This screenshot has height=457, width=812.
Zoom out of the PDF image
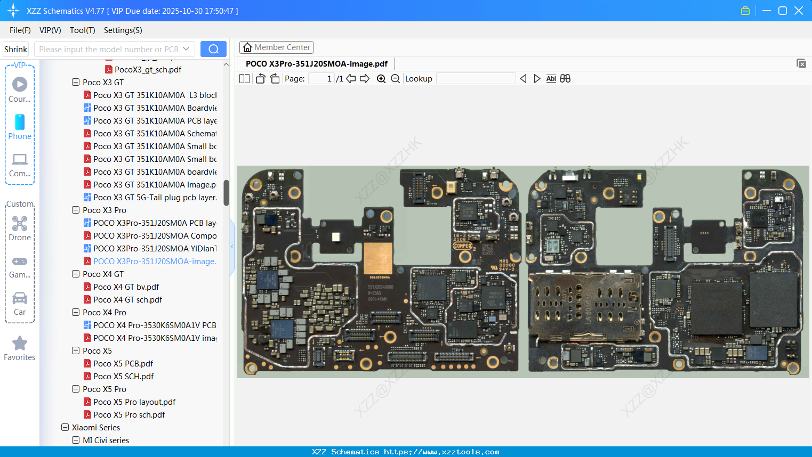click(x=395, y=79)
